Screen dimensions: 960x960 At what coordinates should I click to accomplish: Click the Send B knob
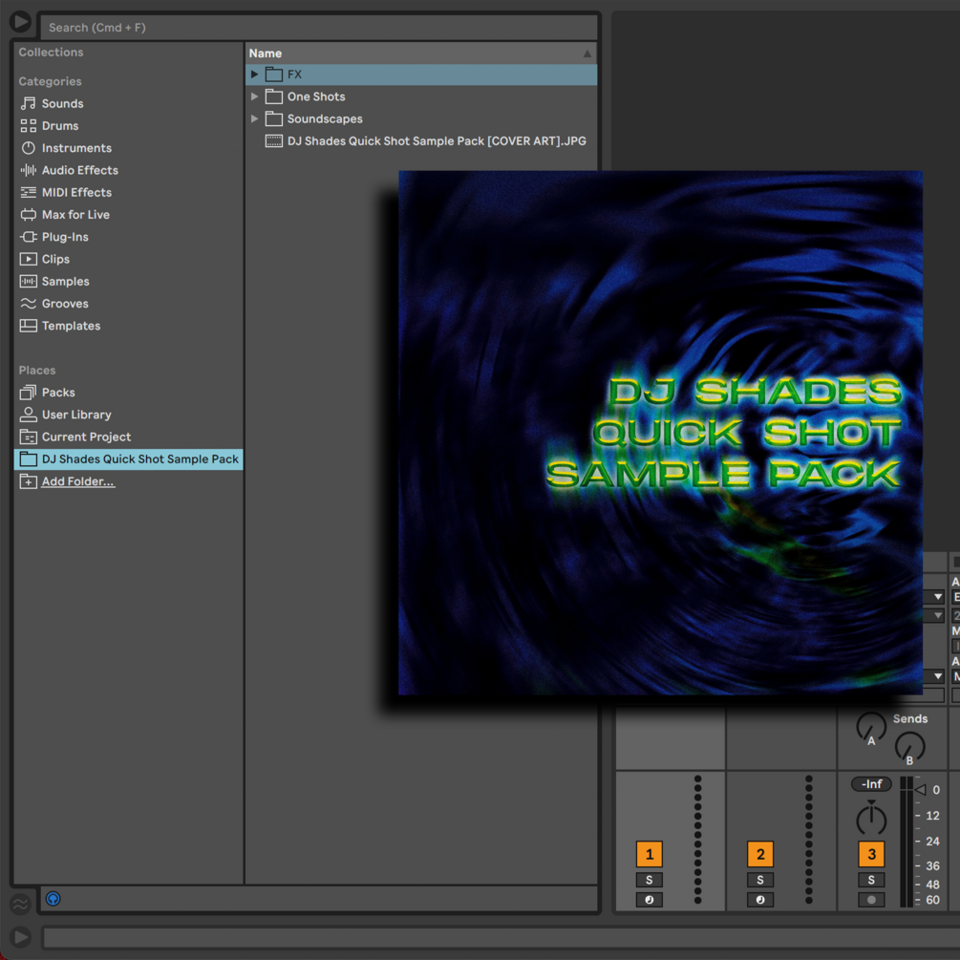tap(909, 747)
